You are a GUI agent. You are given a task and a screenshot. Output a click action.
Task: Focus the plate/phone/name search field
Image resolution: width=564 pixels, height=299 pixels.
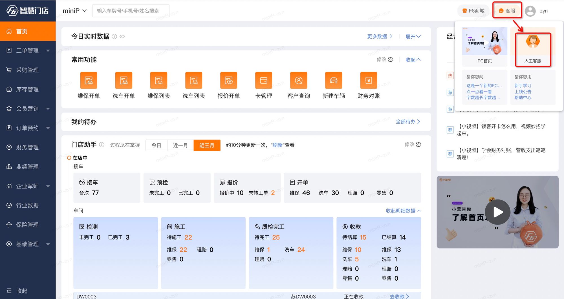coord(131,11)
